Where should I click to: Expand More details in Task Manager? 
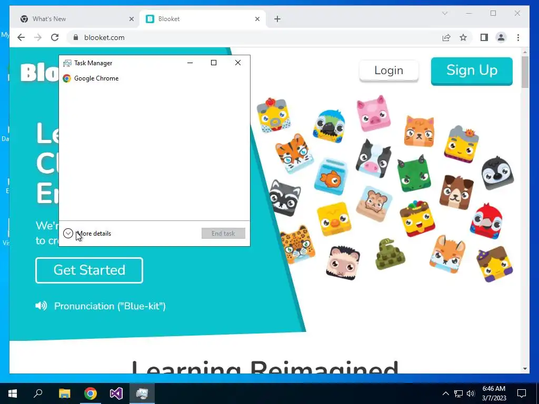[87, 234]
